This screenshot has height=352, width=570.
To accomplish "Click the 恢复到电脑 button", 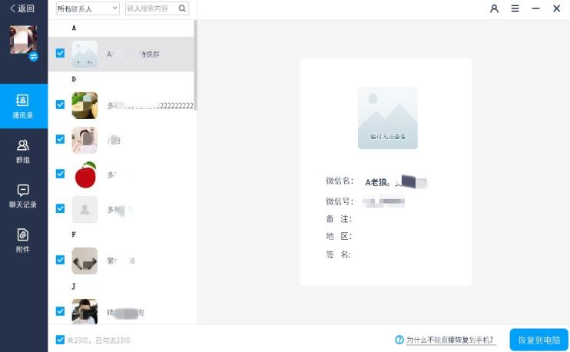I will point(539,340).
